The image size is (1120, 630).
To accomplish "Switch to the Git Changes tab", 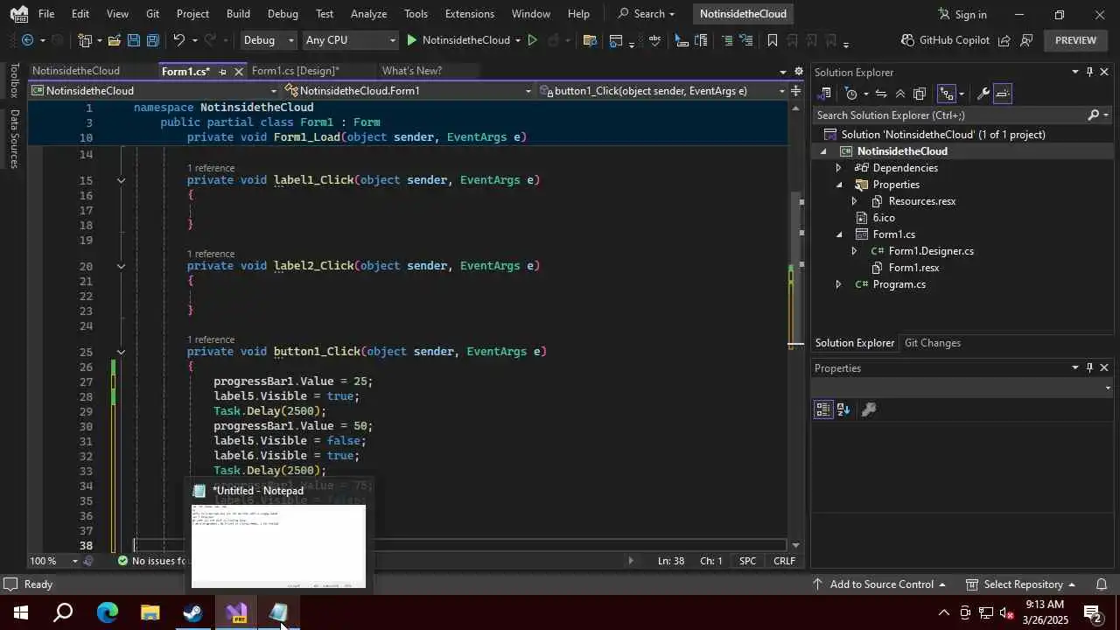I will [x=932, y=343].
